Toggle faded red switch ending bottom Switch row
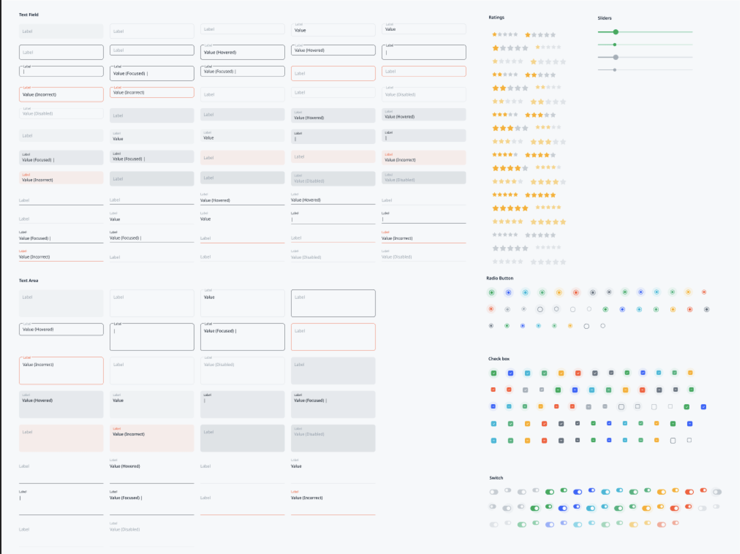The width and height of the screenshot is (740, 554). (x=675, y=523)
